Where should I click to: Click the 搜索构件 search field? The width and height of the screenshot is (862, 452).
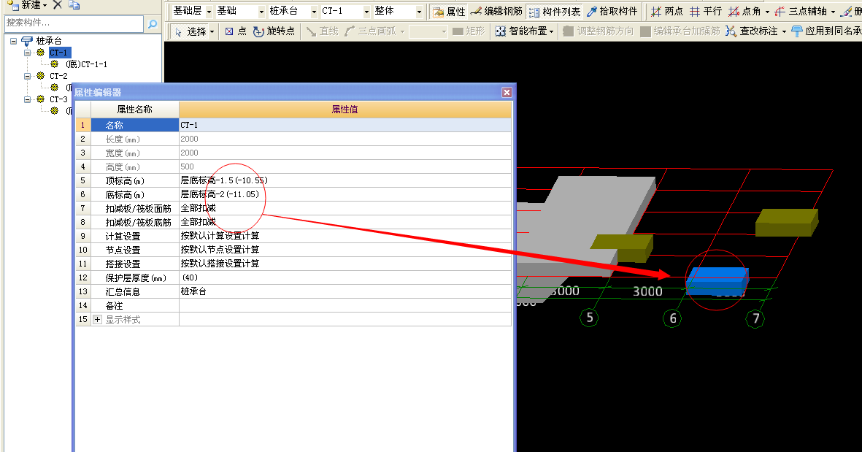coord(74,23)
